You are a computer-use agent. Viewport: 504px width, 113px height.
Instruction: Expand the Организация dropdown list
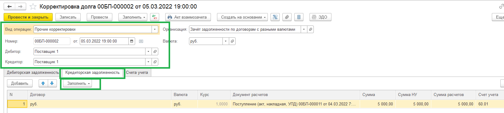point(304,29)
